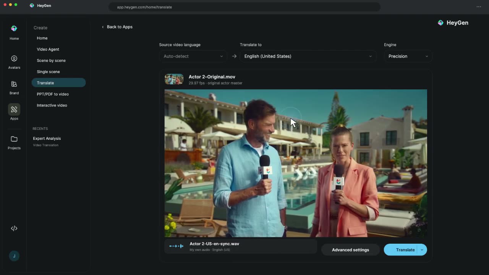Click the HeyGen tab favicon
The image size is (489, 275).
pos(32,6)
